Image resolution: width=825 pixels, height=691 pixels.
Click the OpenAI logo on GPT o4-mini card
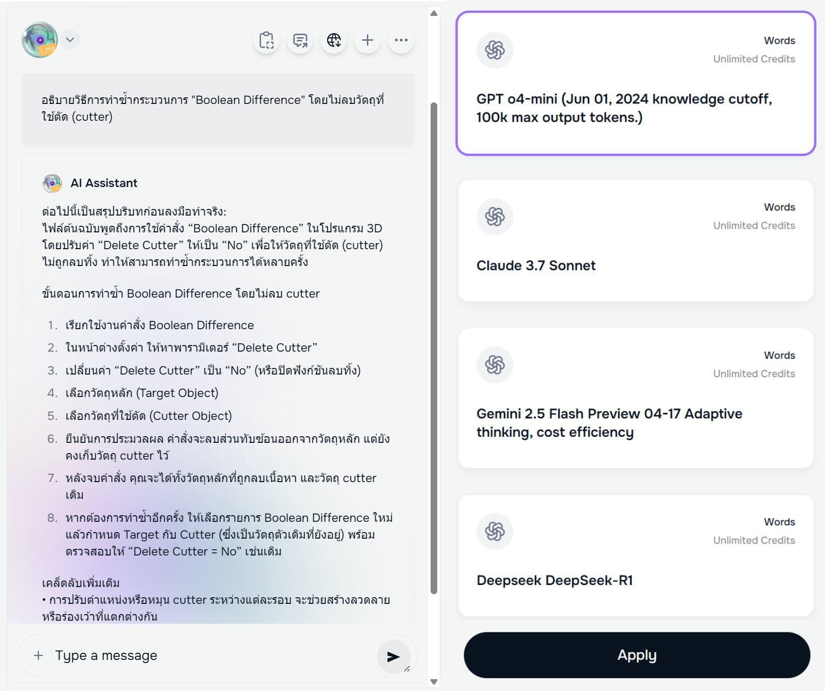click(x=495, y=50)
